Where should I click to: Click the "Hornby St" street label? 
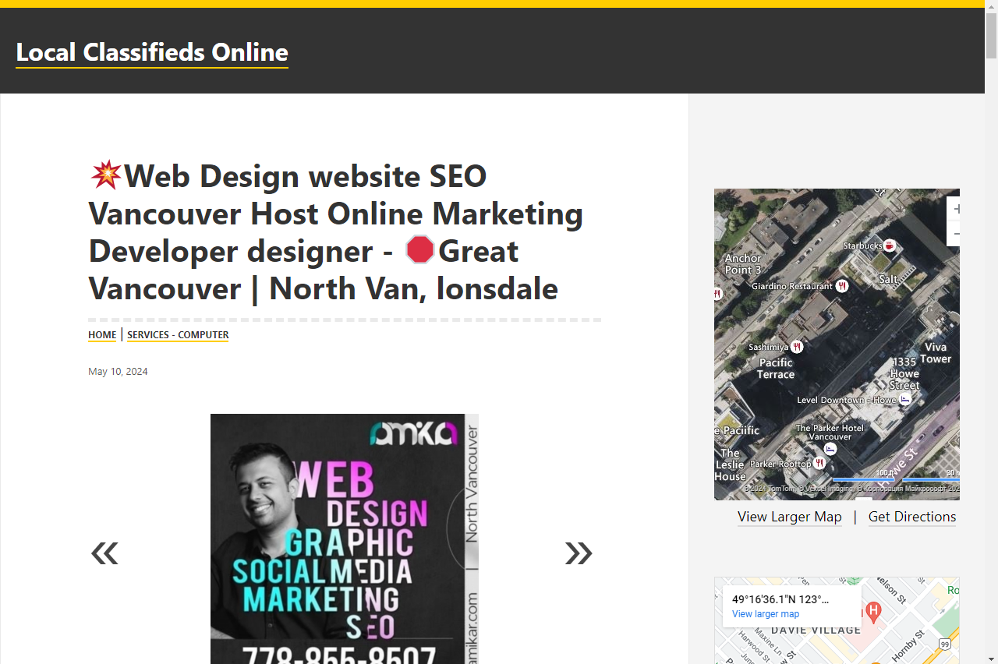pyautogui.click(x=907, y=648)
